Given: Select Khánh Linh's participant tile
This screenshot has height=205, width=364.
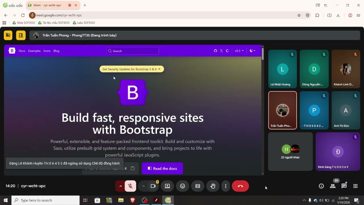Looking at the screenshot, I should (x=346, y=69).
